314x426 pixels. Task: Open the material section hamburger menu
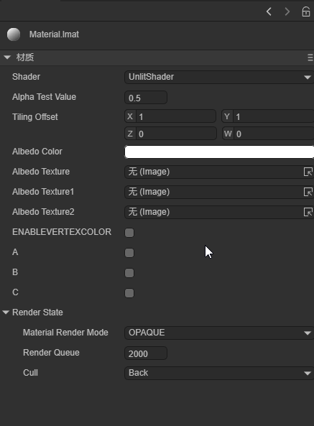coord(310,57)
